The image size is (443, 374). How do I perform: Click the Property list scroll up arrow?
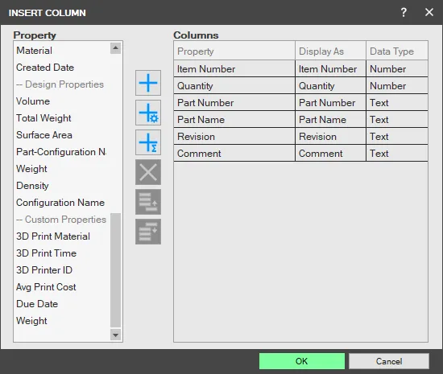[x=115, y=48]
